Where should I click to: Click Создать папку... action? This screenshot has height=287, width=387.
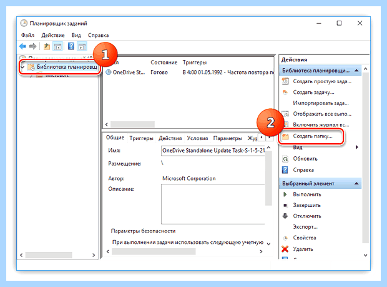pyautogui.click(x=313, y=136)
